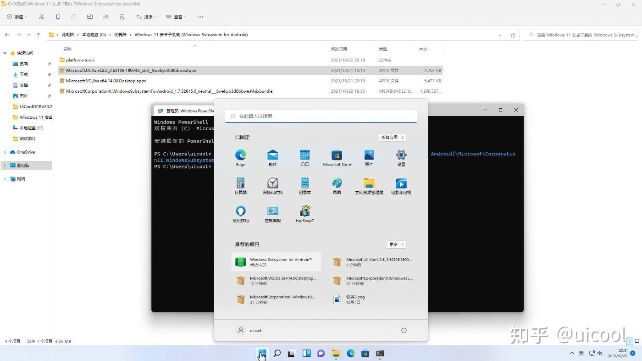This screenshot has height=361, width=642.
Task: Open the See more (...) Explorer menu
Action: 200,17
